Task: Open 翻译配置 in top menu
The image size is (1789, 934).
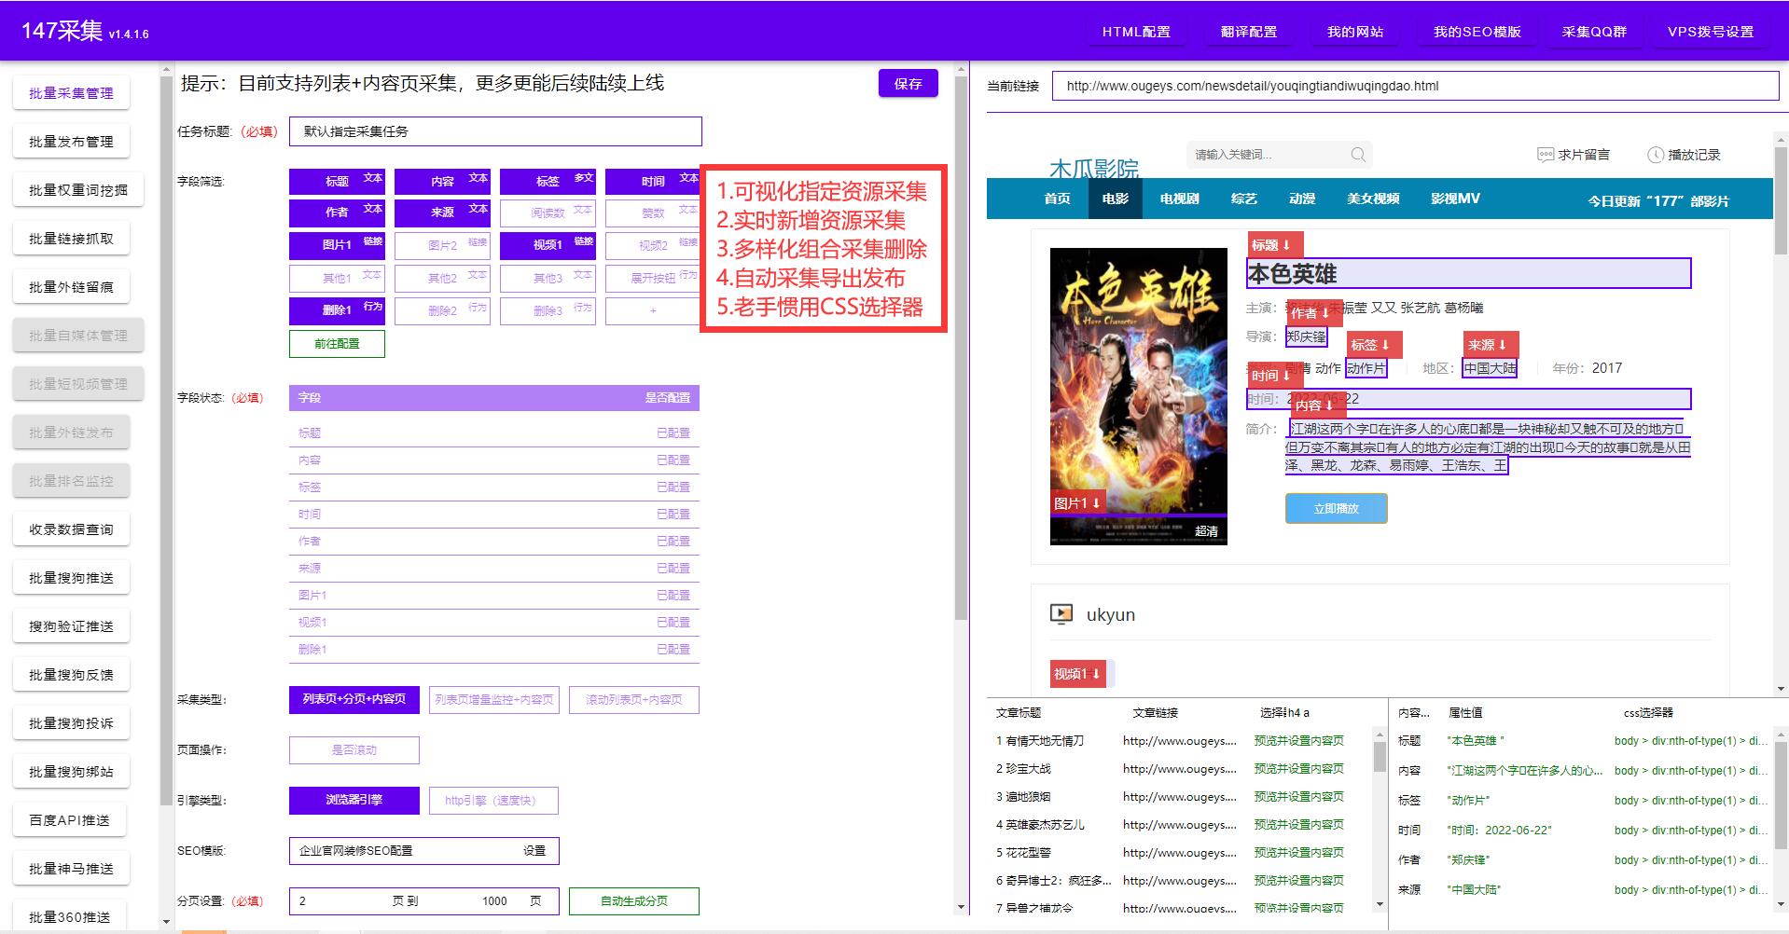Action: point(1249,32)
